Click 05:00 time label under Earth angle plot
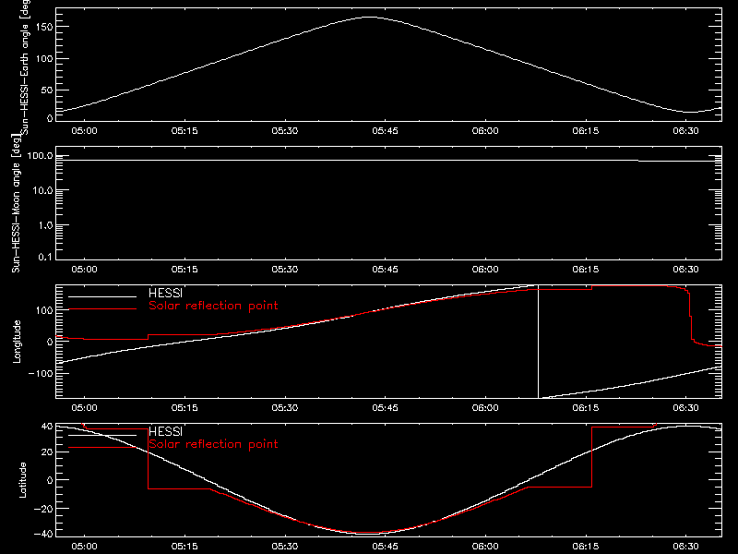 [84, 131]
